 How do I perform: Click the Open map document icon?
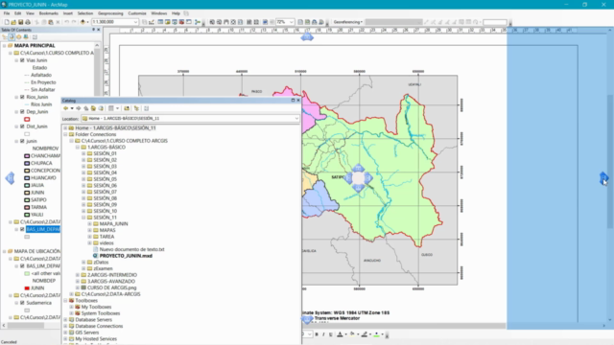[x=13, y=22]
